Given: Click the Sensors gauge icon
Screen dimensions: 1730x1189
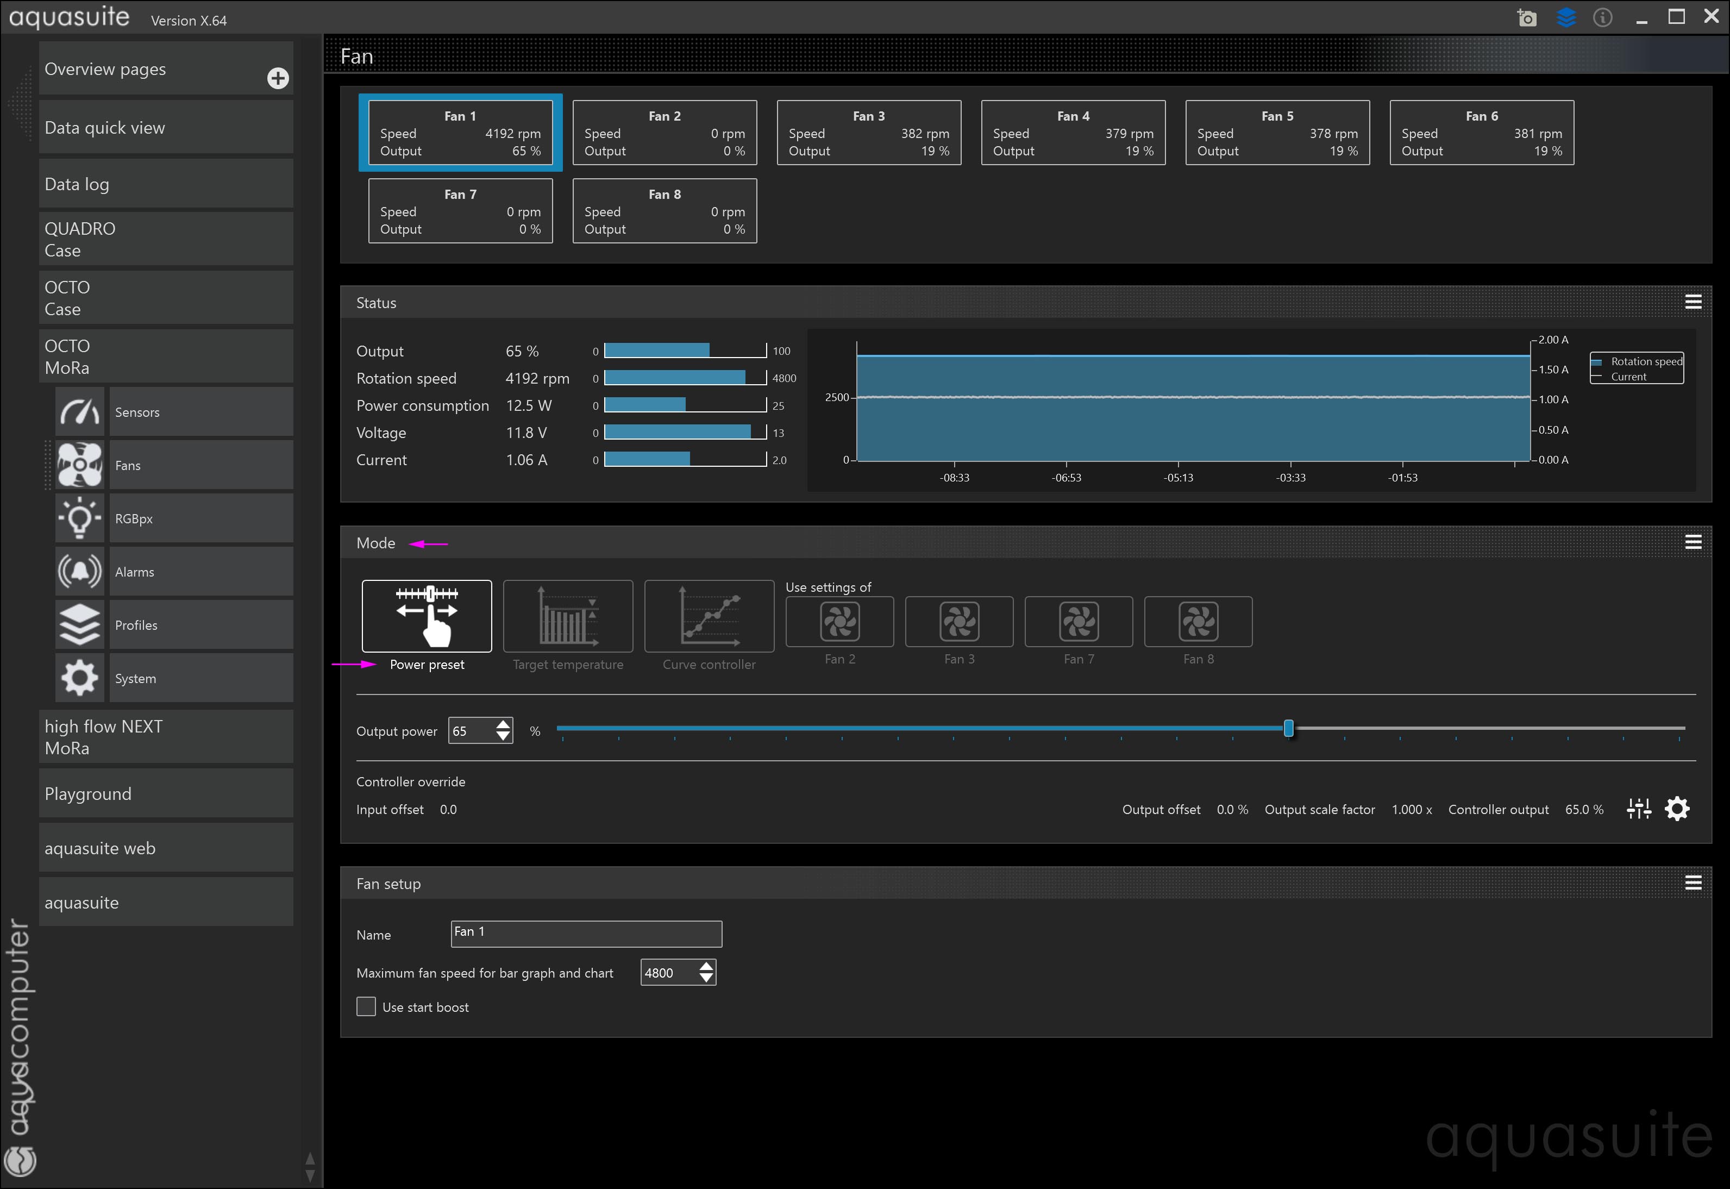Looking at the screenshot, I should point(79,412).
